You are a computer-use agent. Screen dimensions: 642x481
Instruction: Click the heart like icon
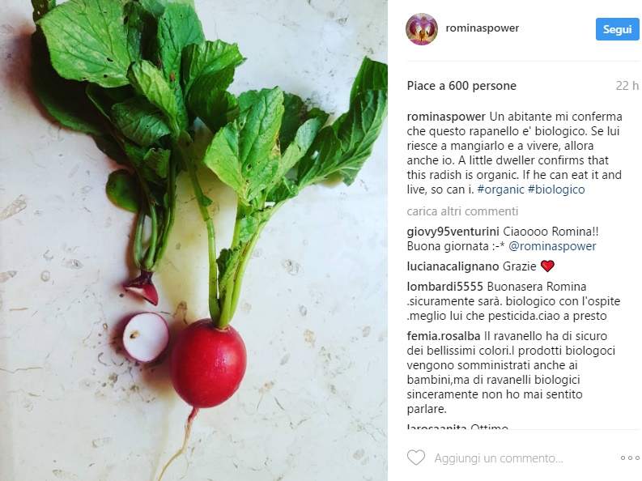[416, 458]
